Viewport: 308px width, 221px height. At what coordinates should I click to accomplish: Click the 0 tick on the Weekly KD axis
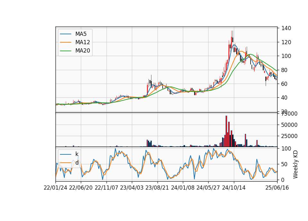(x=283, y=180)
